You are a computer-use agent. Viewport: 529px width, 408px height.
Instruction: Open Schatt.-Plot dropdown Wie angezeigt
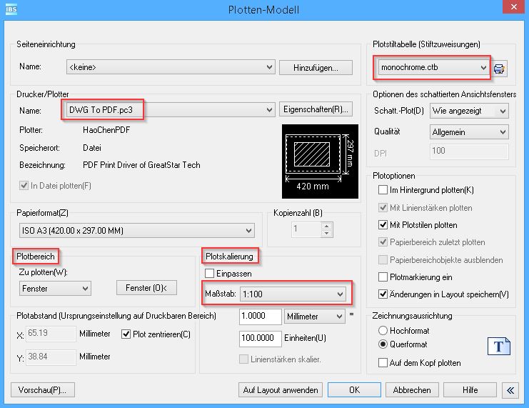tap(469, 111)
